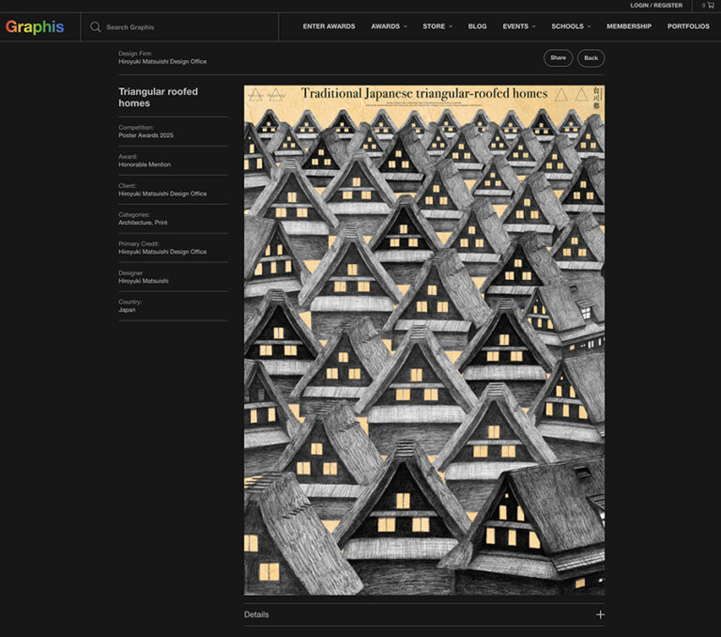Click the Triangular roofed homes title
721x637 pixels.
pyautogui.click(x=158, y=97)
